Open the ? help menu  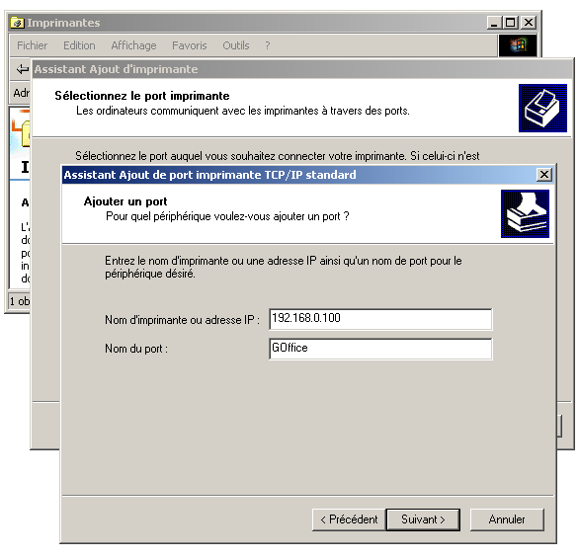pyautogui.click(x=268, y=45)
